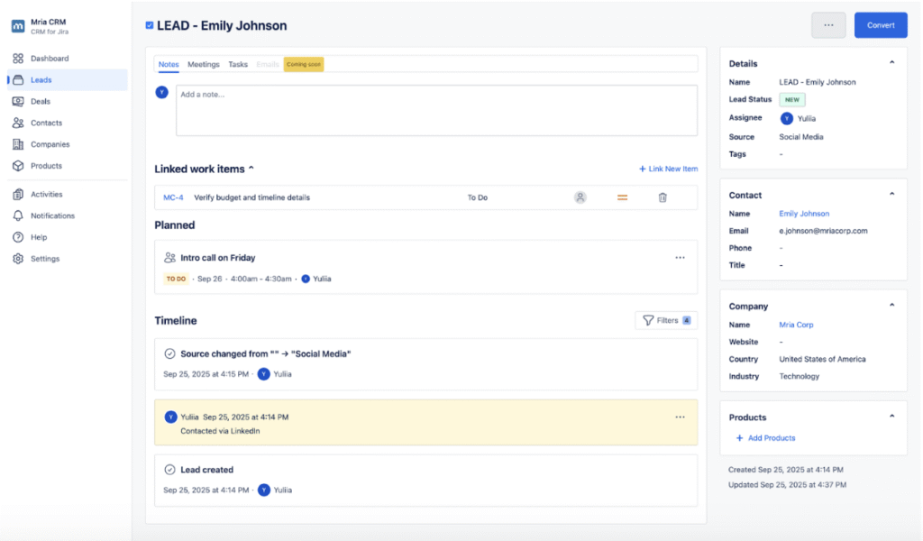The image size is (923, 541).
Task: Collapse the Contact panel
Action: 891,194
